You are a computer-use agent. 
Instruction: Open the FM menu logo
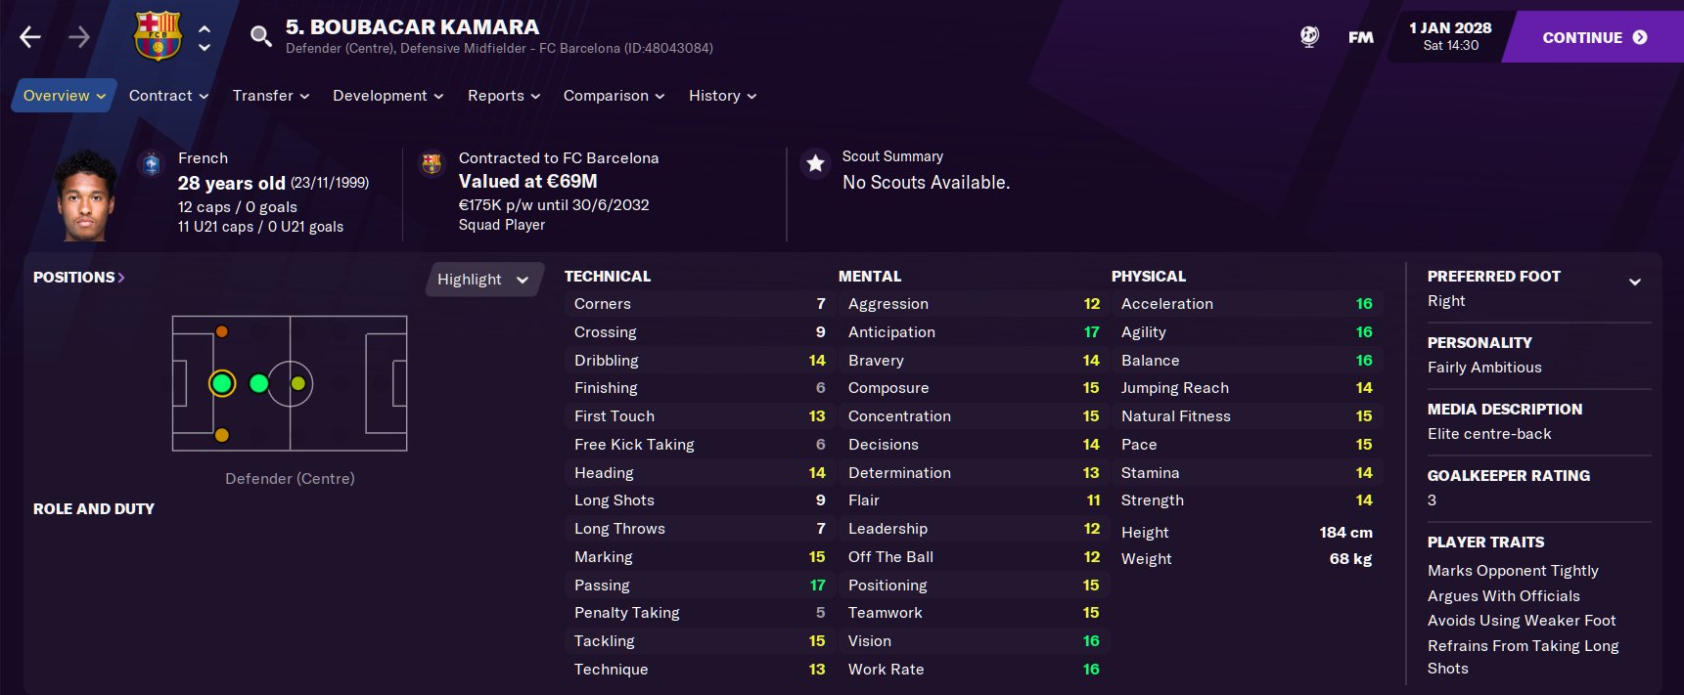(1360, 37)
